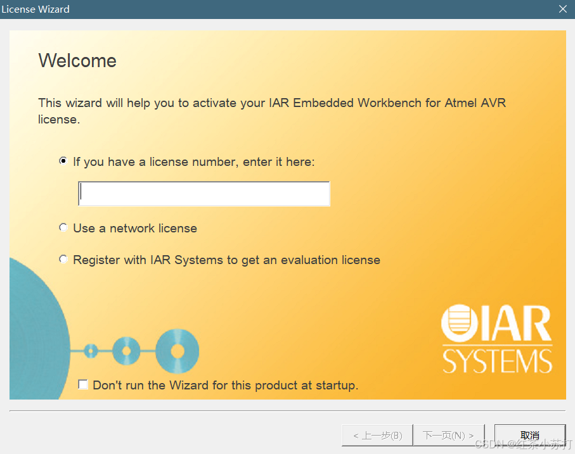Click the IAR Systems logo

coord(497,339)
